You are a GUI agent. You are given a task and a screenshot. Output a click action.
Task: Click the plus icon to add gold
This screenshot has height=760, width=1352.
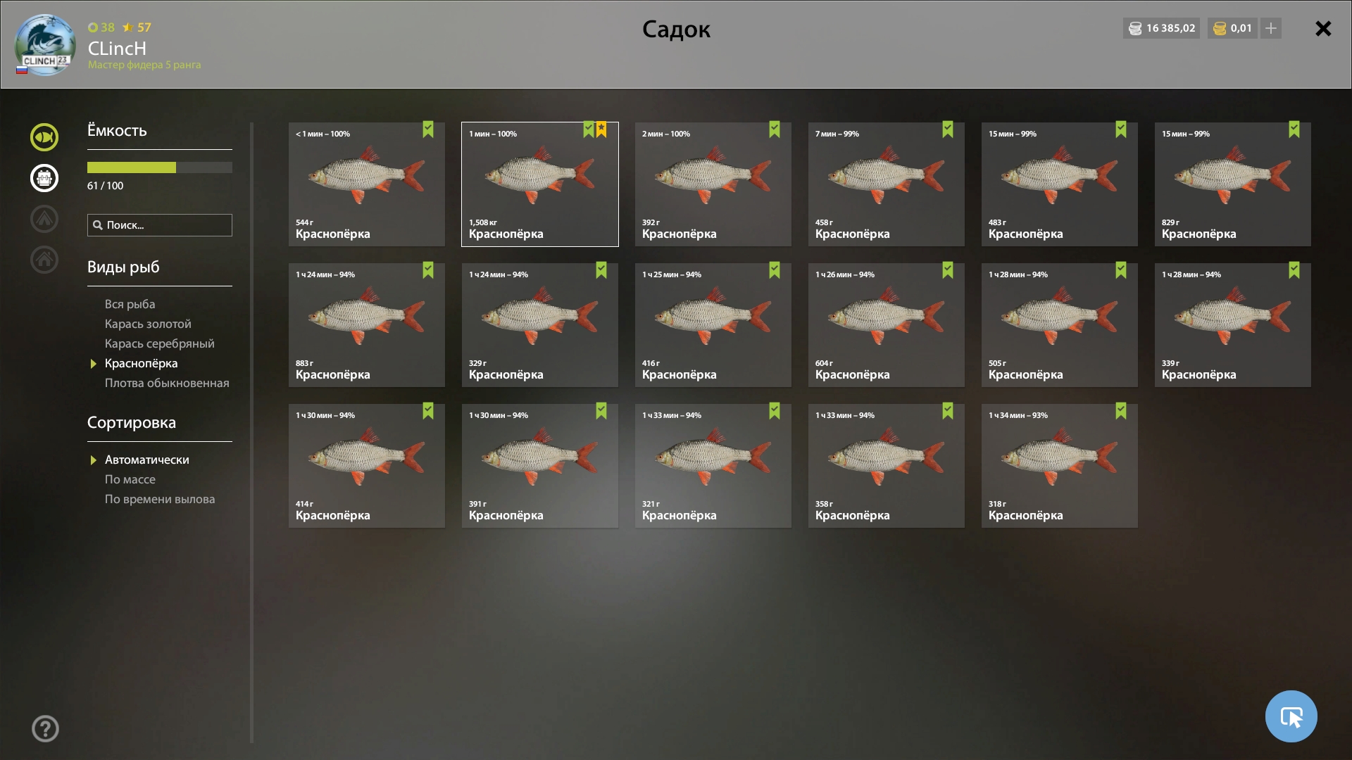(x=1271, y=28)
